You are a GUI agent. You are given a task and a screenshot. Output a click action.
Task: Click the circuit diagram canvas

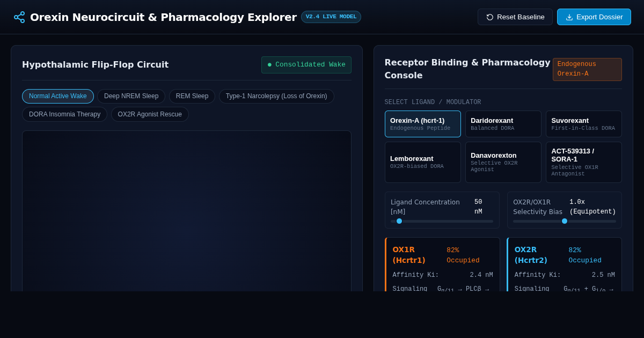click(x=187, y=211)
